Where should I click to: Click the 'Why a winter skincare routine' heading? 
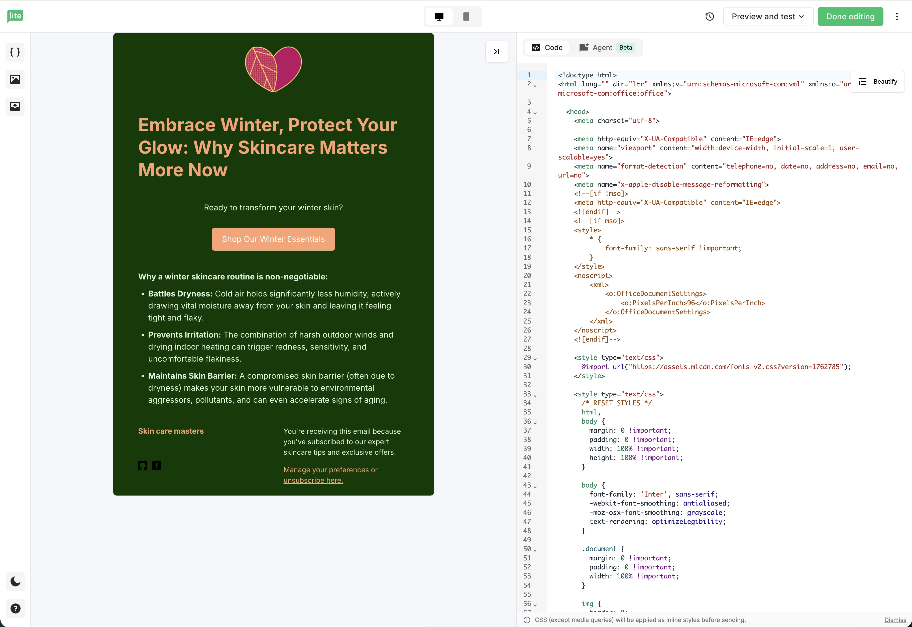click(233, 277)
